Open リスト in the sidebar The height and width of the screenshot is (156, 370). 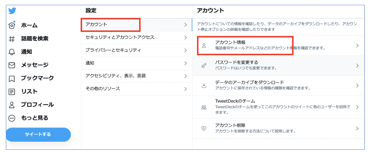[x=29, y=91]
